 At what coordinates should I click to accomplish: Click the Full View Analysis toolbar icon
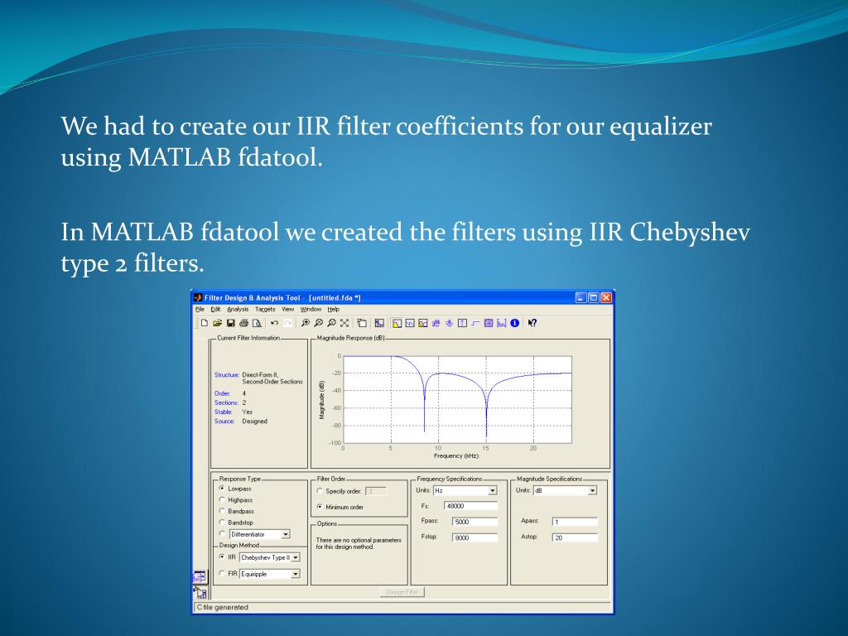tap(362, 323)
